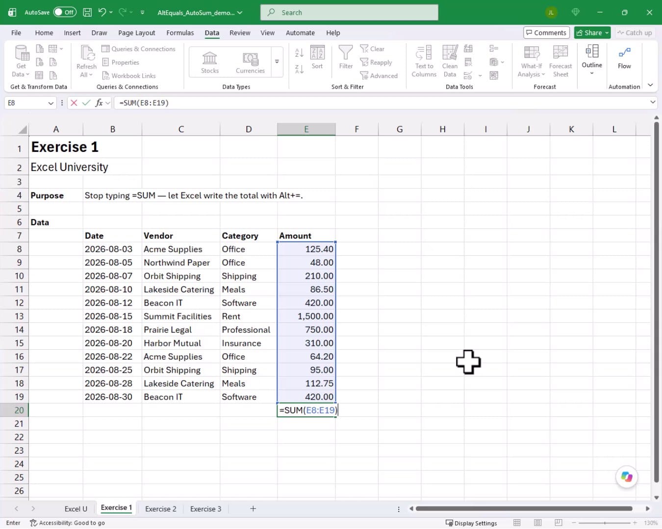Click the Undo icon

[102, 12]
